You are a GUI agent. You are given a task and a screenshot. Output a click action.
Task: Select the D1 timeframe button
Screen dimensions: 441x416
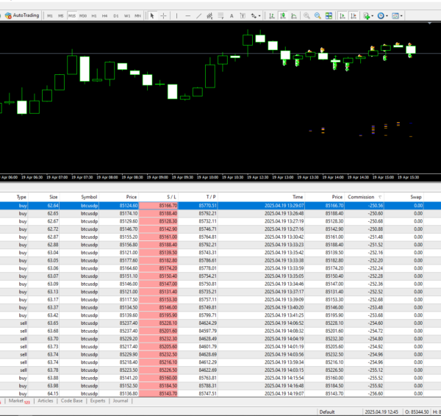(116, 15)
